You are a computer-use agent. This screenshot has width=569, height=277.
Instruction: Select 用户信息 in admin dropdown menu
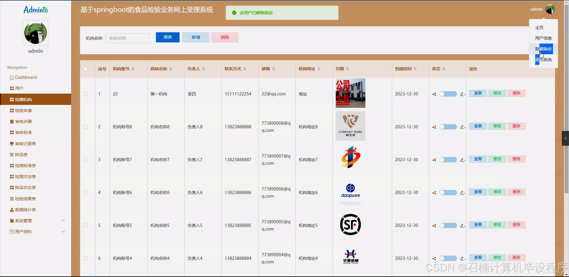pos(543,38)
